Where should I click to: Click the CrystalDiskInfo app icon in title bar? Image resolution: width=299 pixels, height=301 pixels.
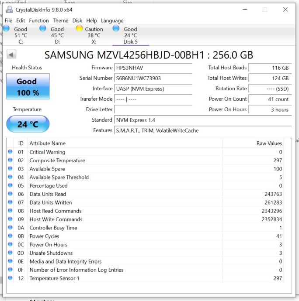(x=9, y=10)
